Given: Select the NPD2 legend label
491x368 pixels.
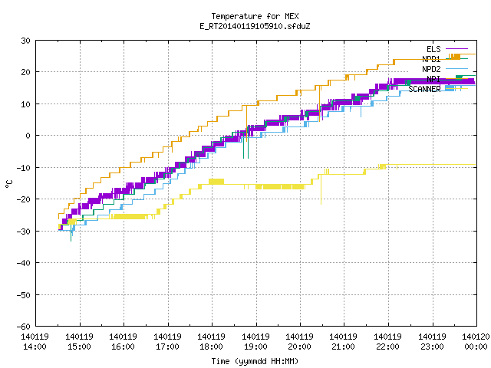Looking at the screenshot, I should tap(431, 69).
